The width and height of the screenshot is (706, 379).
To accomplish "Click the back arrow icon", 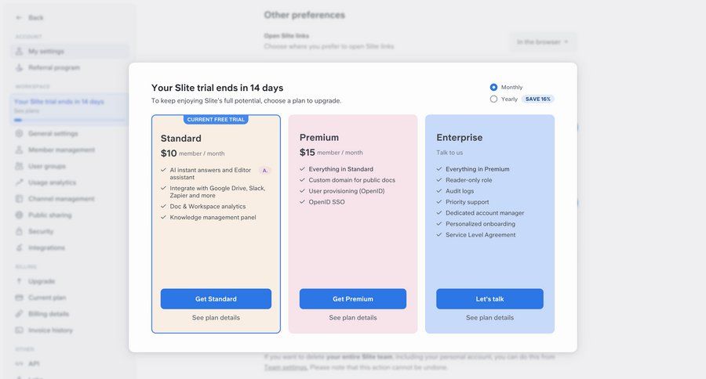I will point(19,17).
